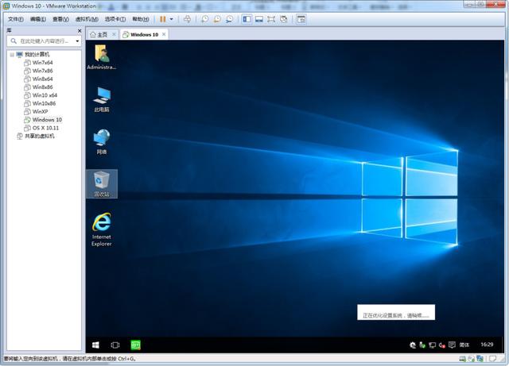Click the message log icon in status bar
Image resolution: width=509 pixels, height=366 pixels.
(x=493, y=359)
